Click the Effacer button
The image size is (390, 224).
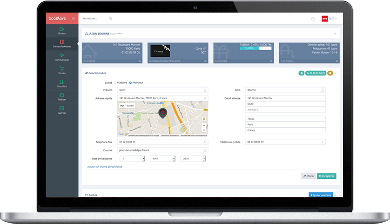click(309, 176)
